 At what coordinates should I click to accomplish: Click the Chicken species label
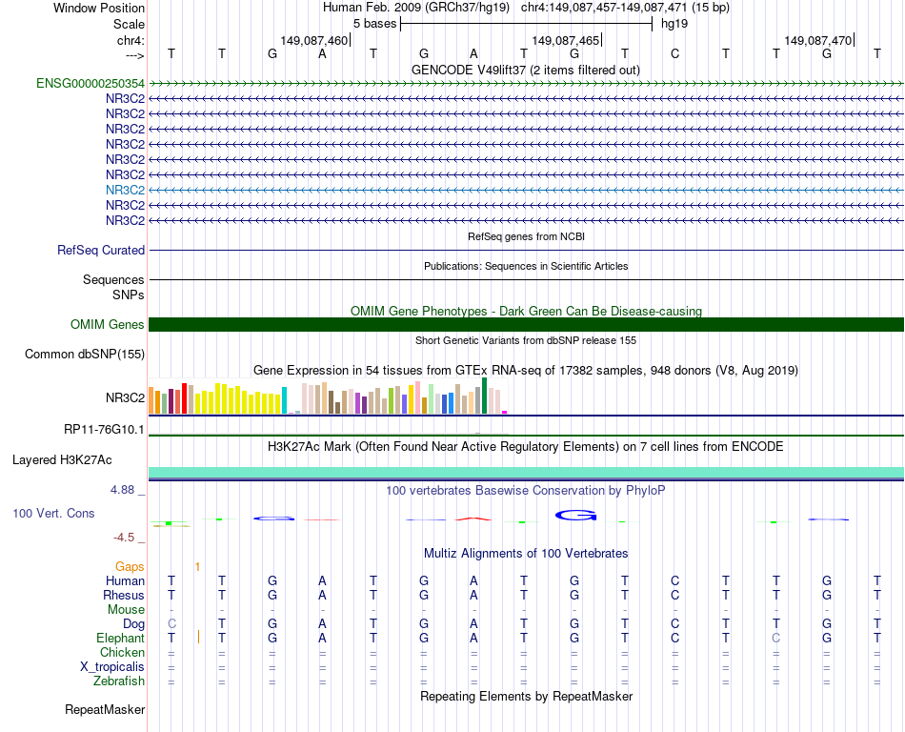(x=122, y=652)
